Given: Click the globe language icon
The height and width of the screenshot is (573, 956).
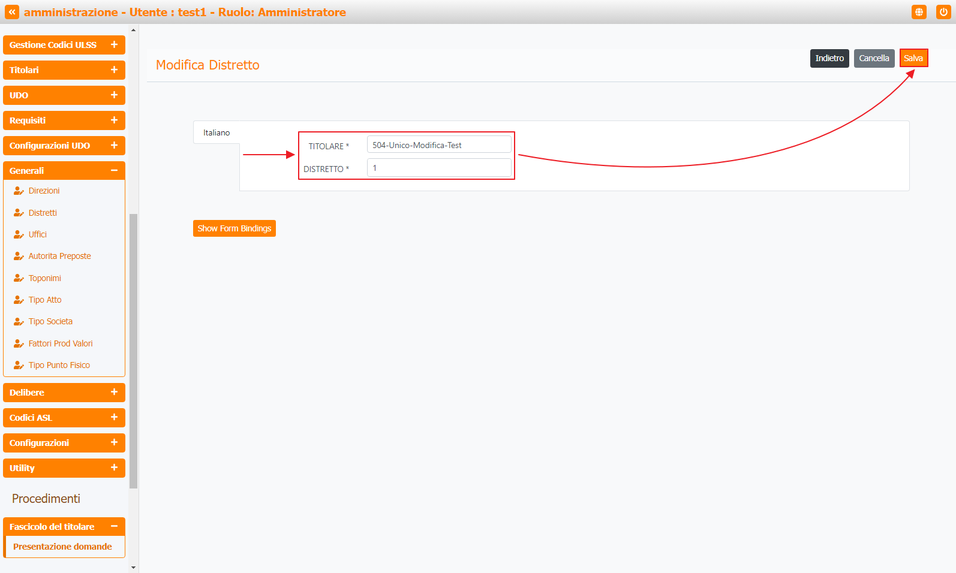Looking at the screenshot, I should click(919, 12).
